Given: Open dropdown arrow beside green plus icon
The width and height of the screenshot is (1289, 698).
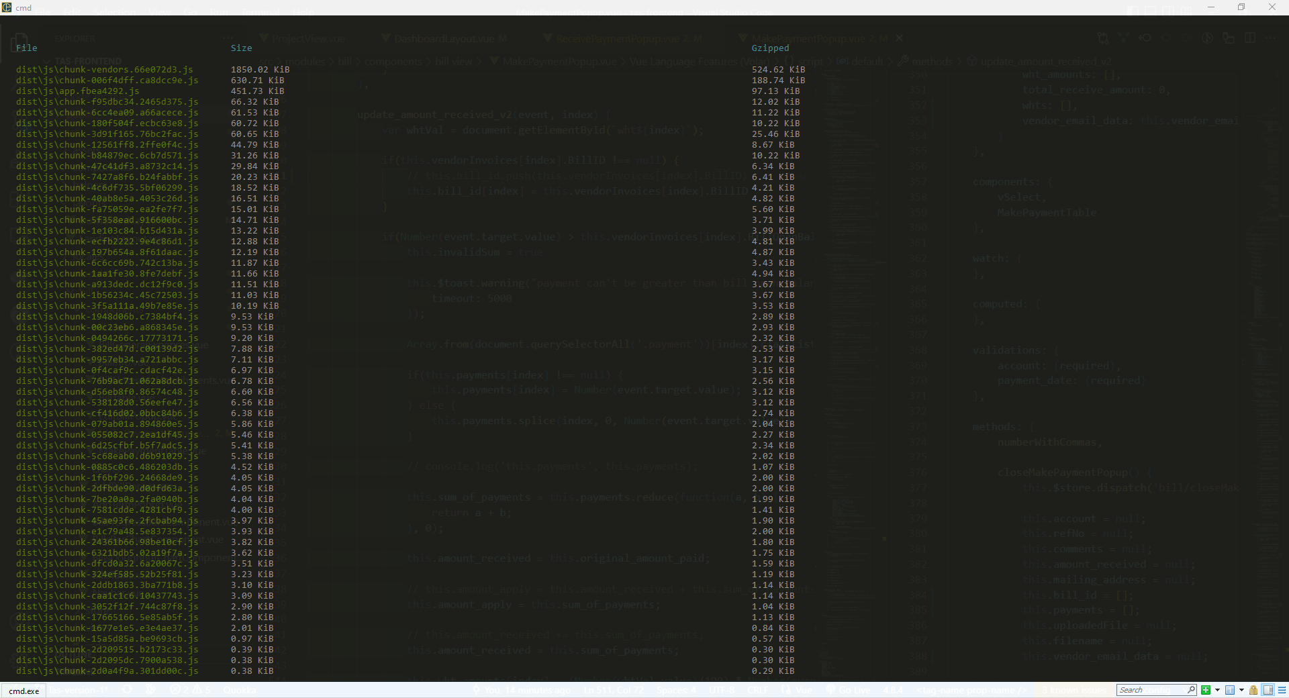Looking at the screenshot, I should [x=1217, y=690].
